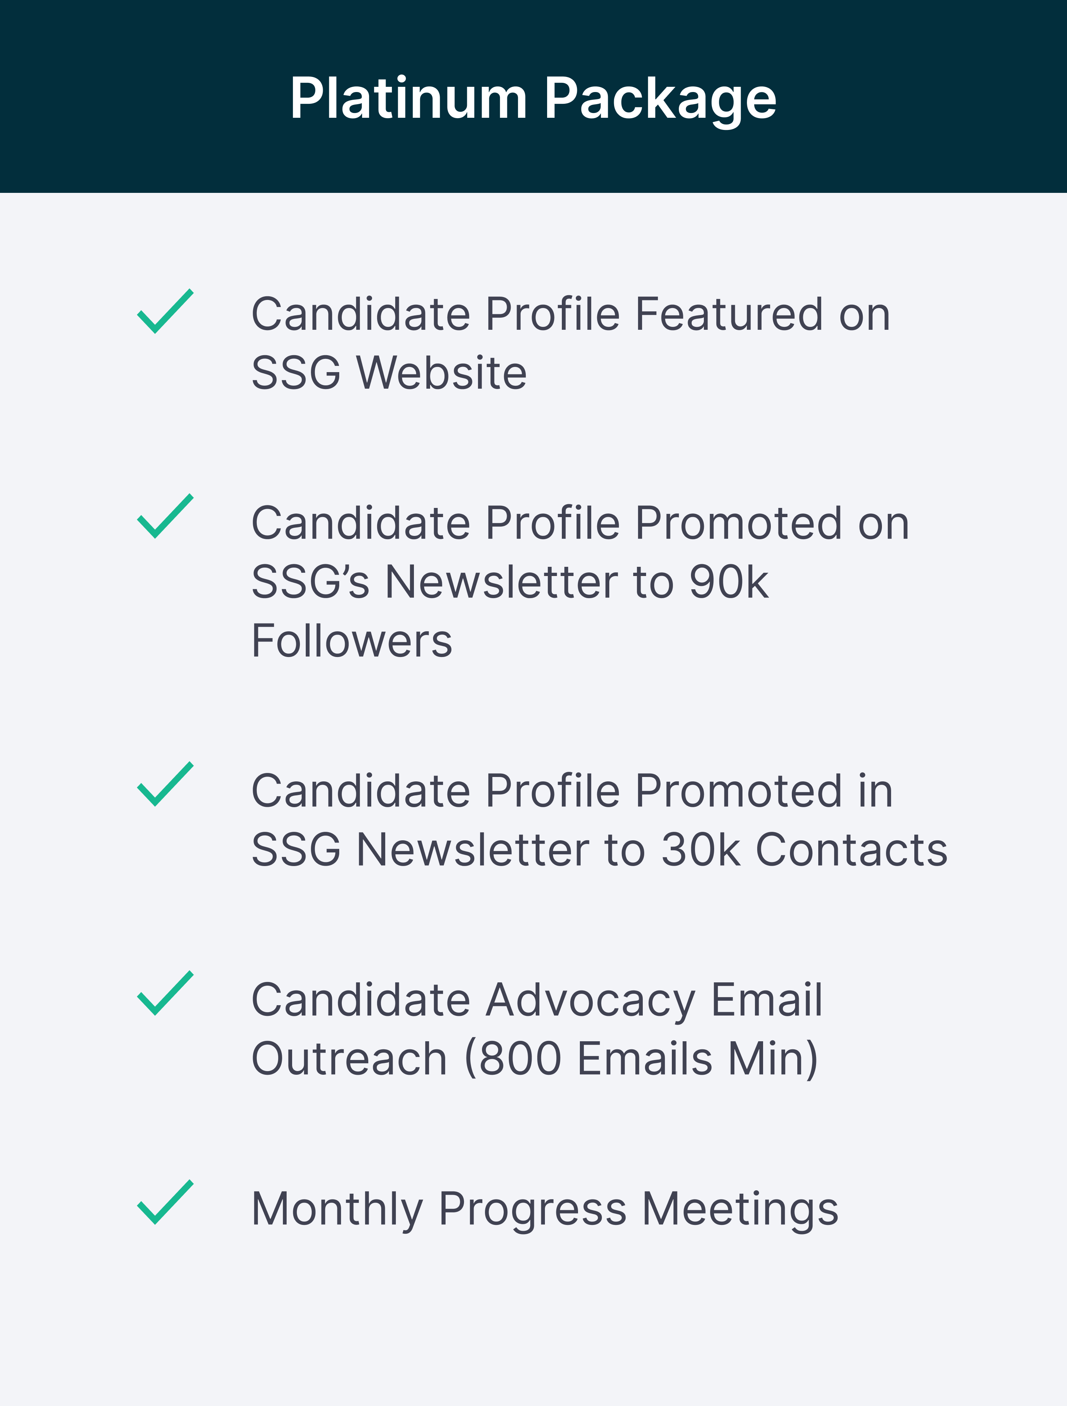This screenshot has height=1406, width=1067.
Task: Click the Platinum Package heading
Action: tap(533, 99)
